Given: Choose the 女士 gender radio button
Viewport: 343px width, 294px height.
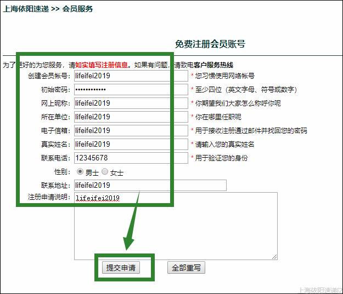Looking at the screenshot, I should [105, 172].
